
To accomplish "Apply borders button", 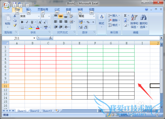I will 22,27.
